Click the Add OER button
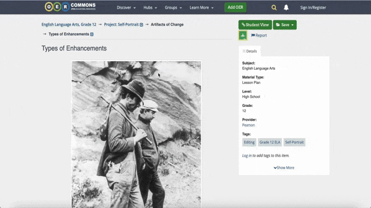Screen dimensions: 371x208 (235, 8)
